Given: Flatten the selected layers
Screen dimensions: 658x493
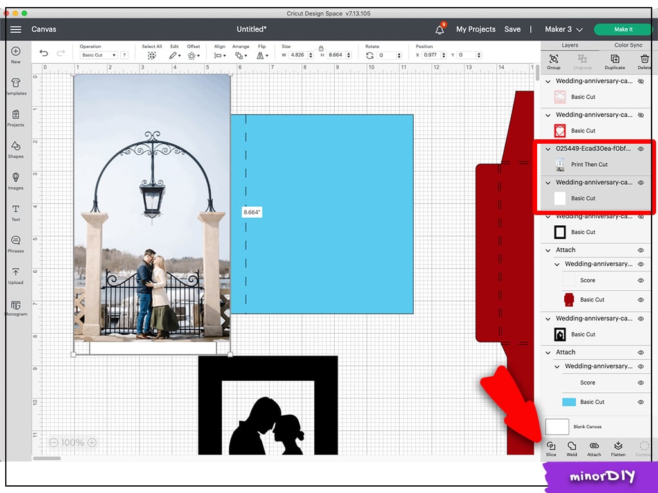Looking at the screenshot, I should (618, 449).
